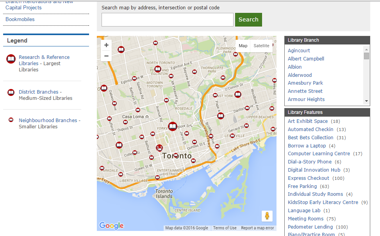Select the marker near Leslieville label

[x=232, y=136]
